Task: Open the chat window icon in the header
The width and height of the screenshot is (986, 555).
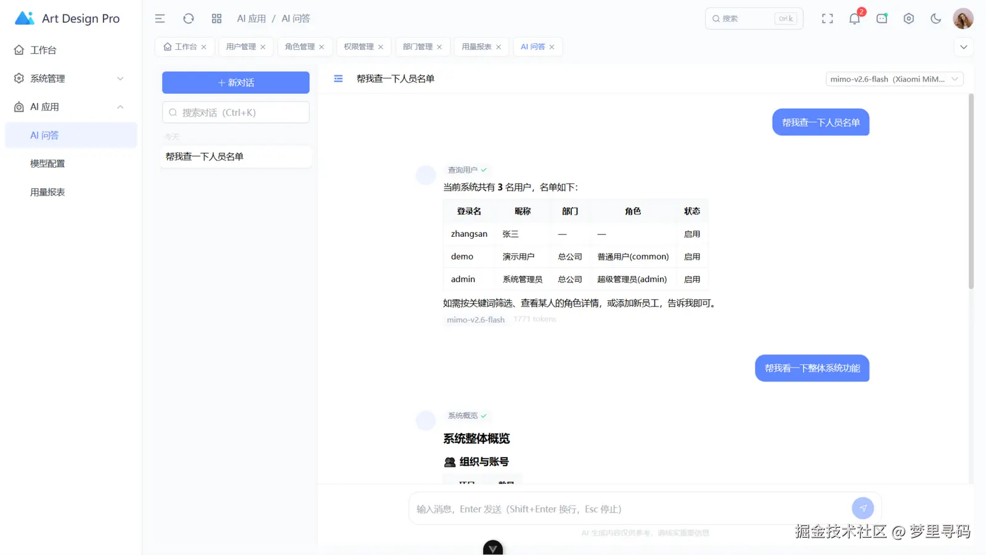Action: click(x=882, y=18)
